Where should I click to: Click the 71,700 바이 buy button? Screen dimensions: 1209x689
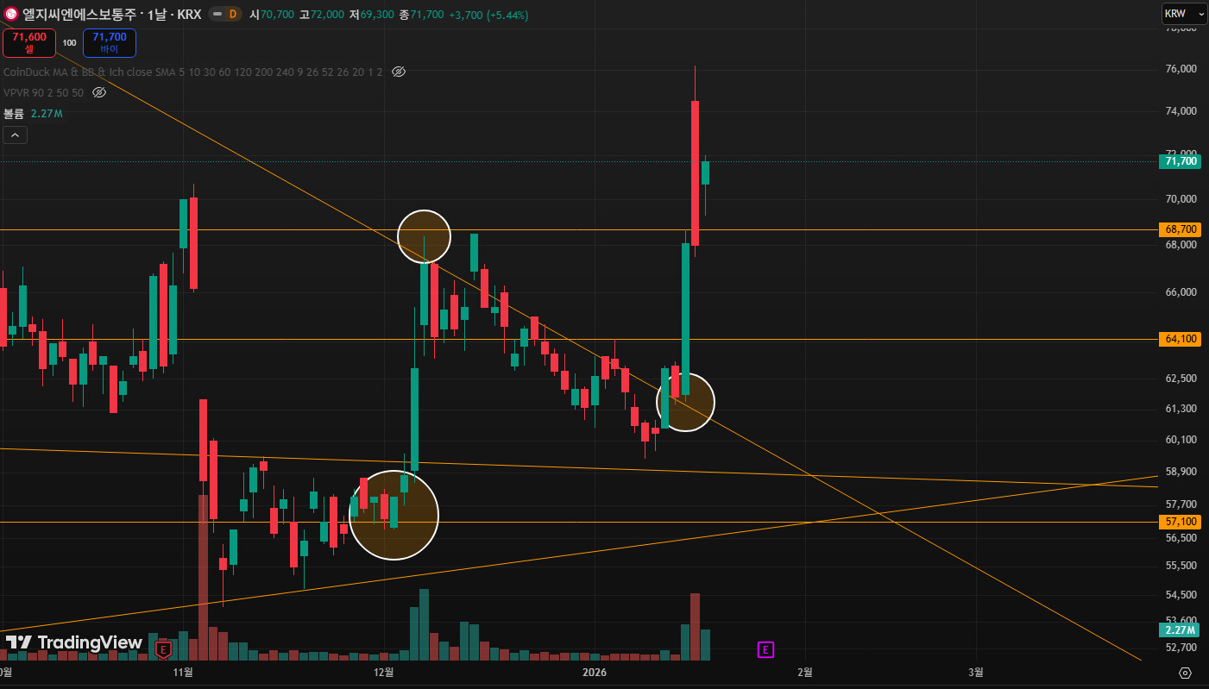coord(110,42)
